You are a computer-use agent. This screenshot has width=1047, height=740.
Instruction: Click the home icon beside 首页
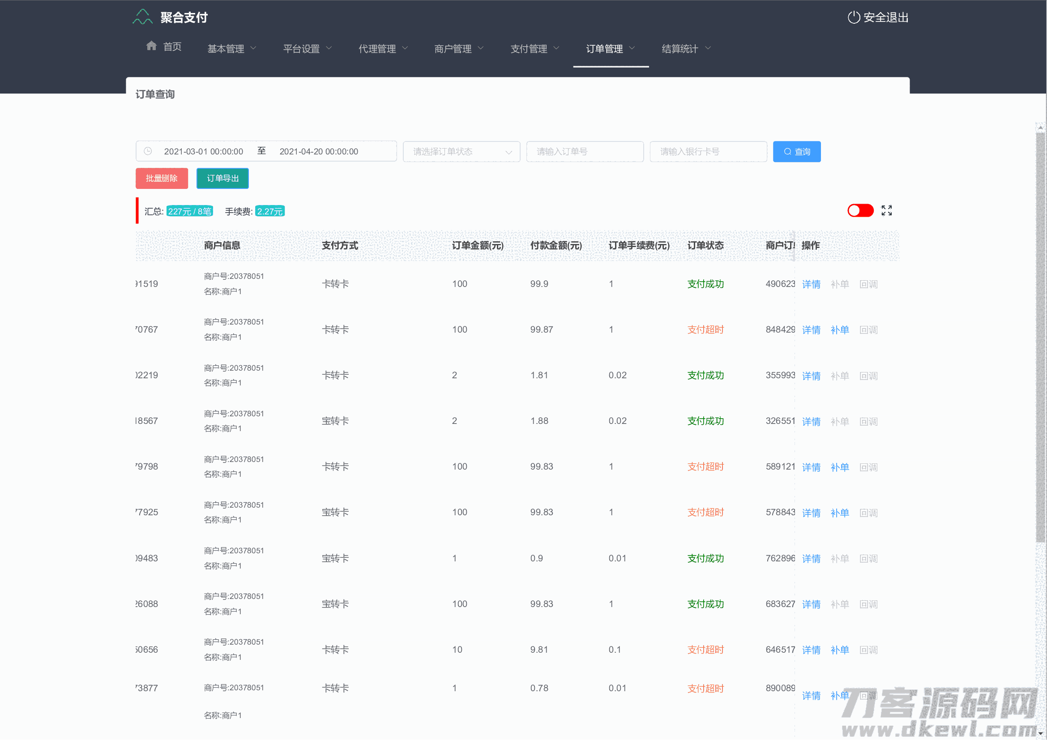click(x=151, y=46)
